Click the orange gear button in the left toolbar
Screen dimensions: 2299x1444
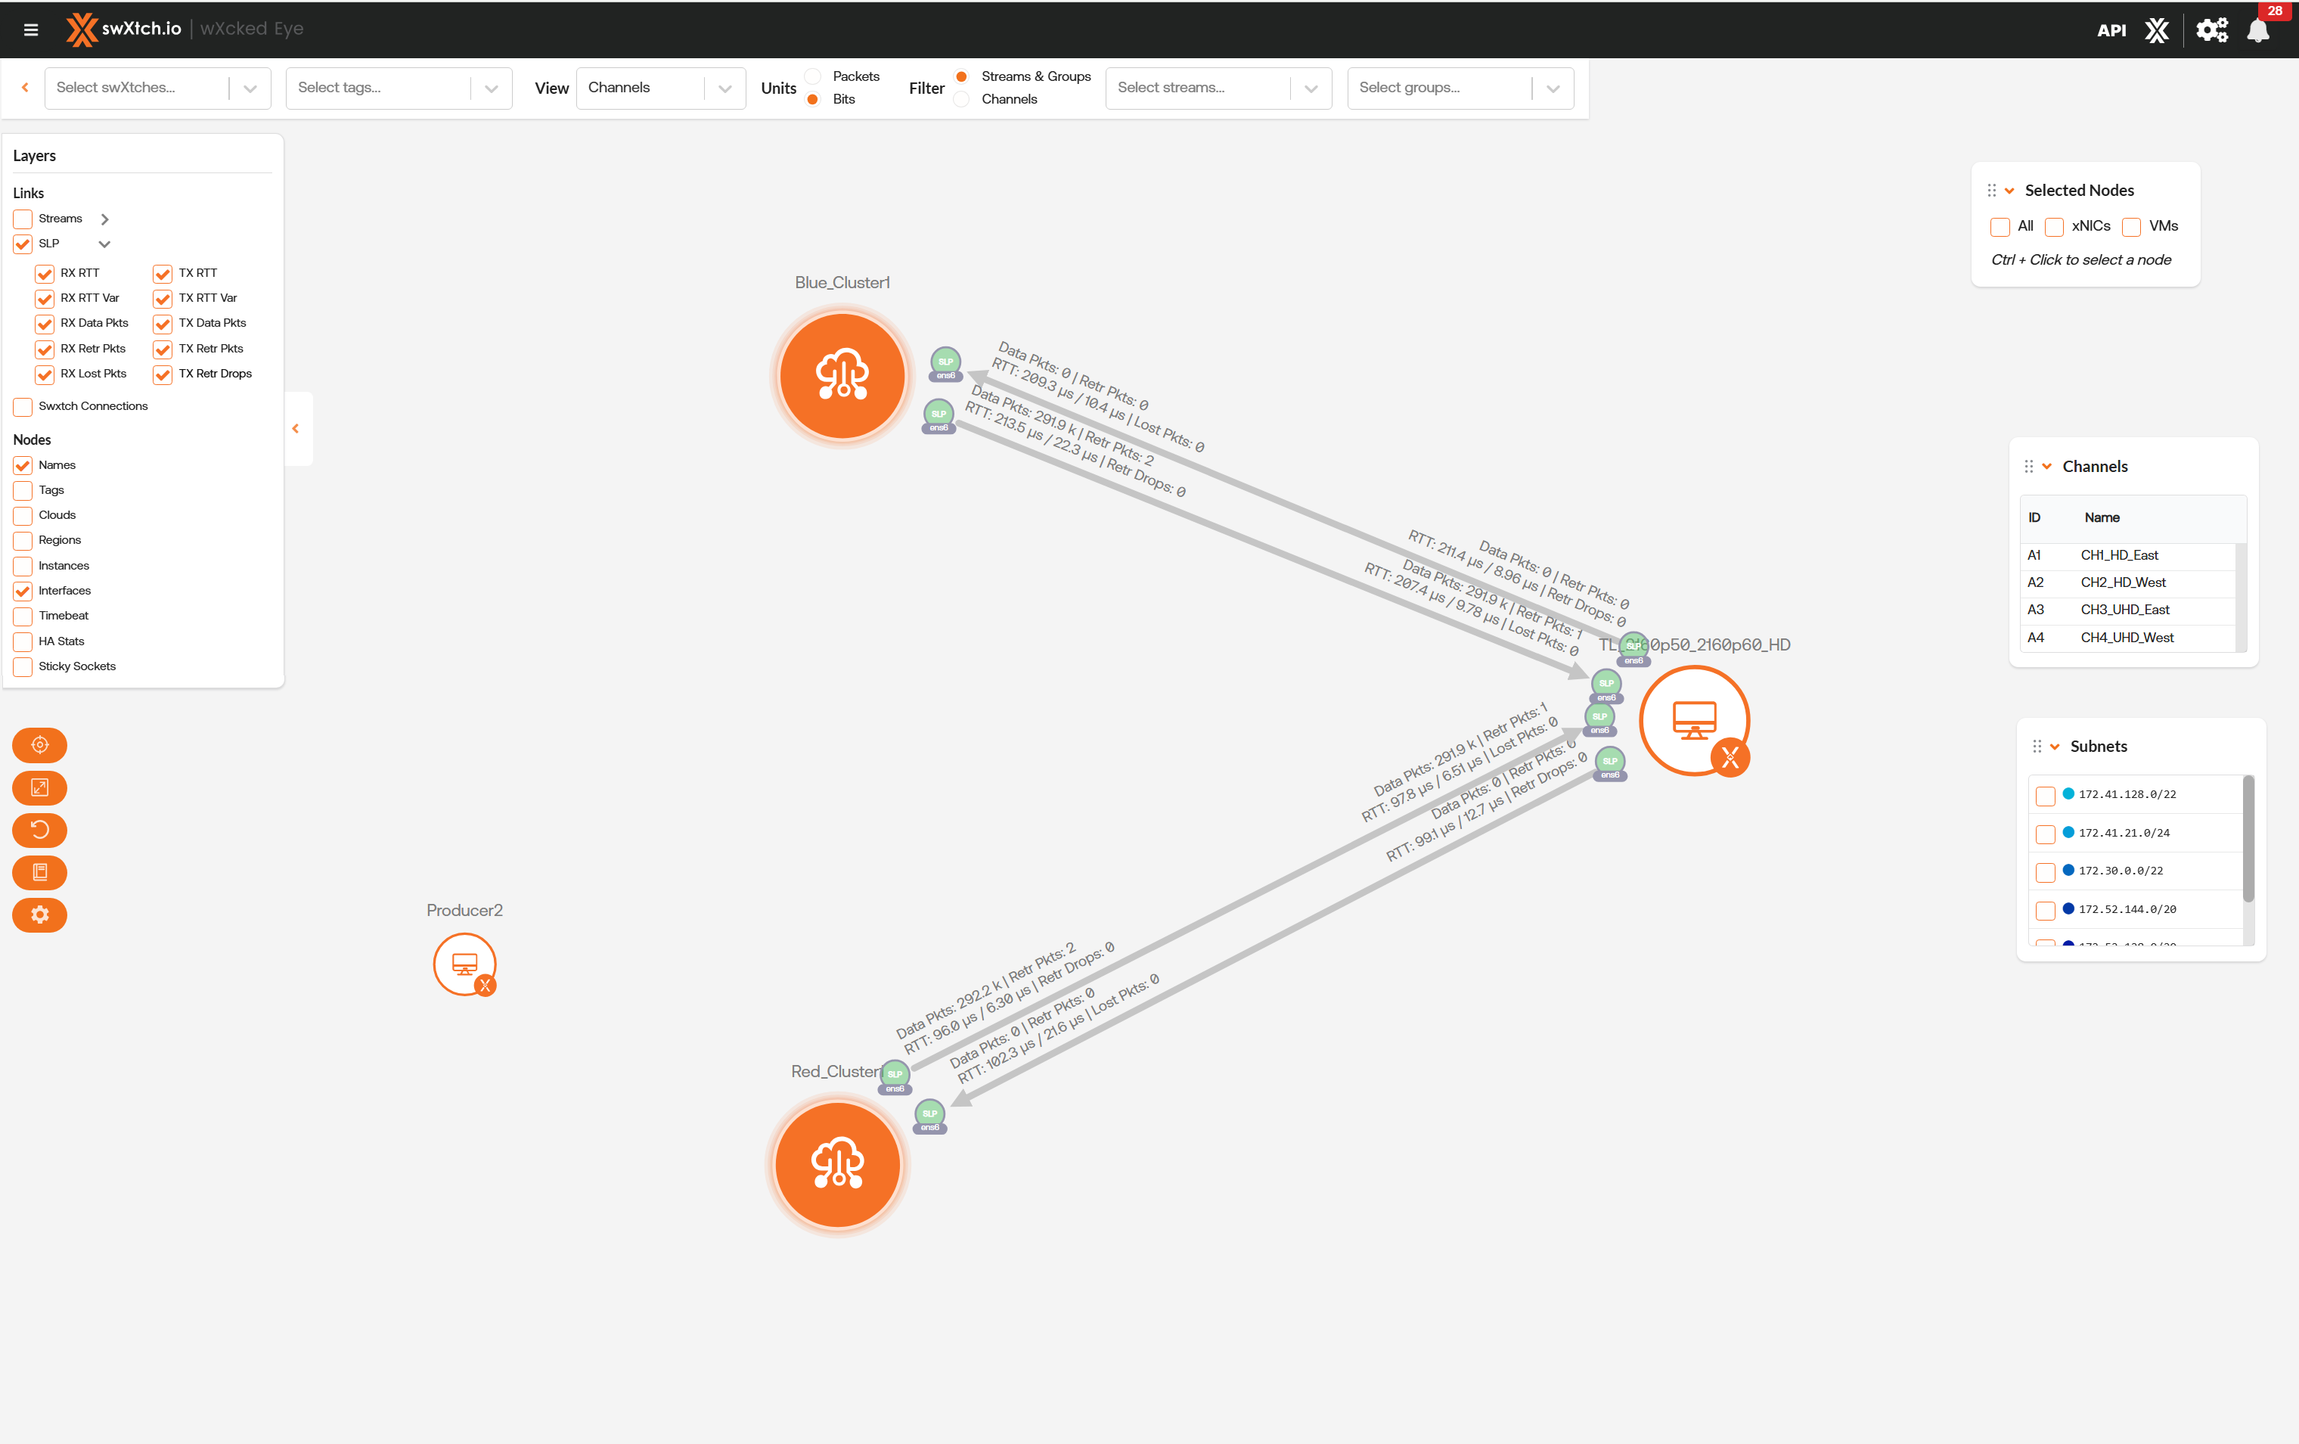coord(39,915)
